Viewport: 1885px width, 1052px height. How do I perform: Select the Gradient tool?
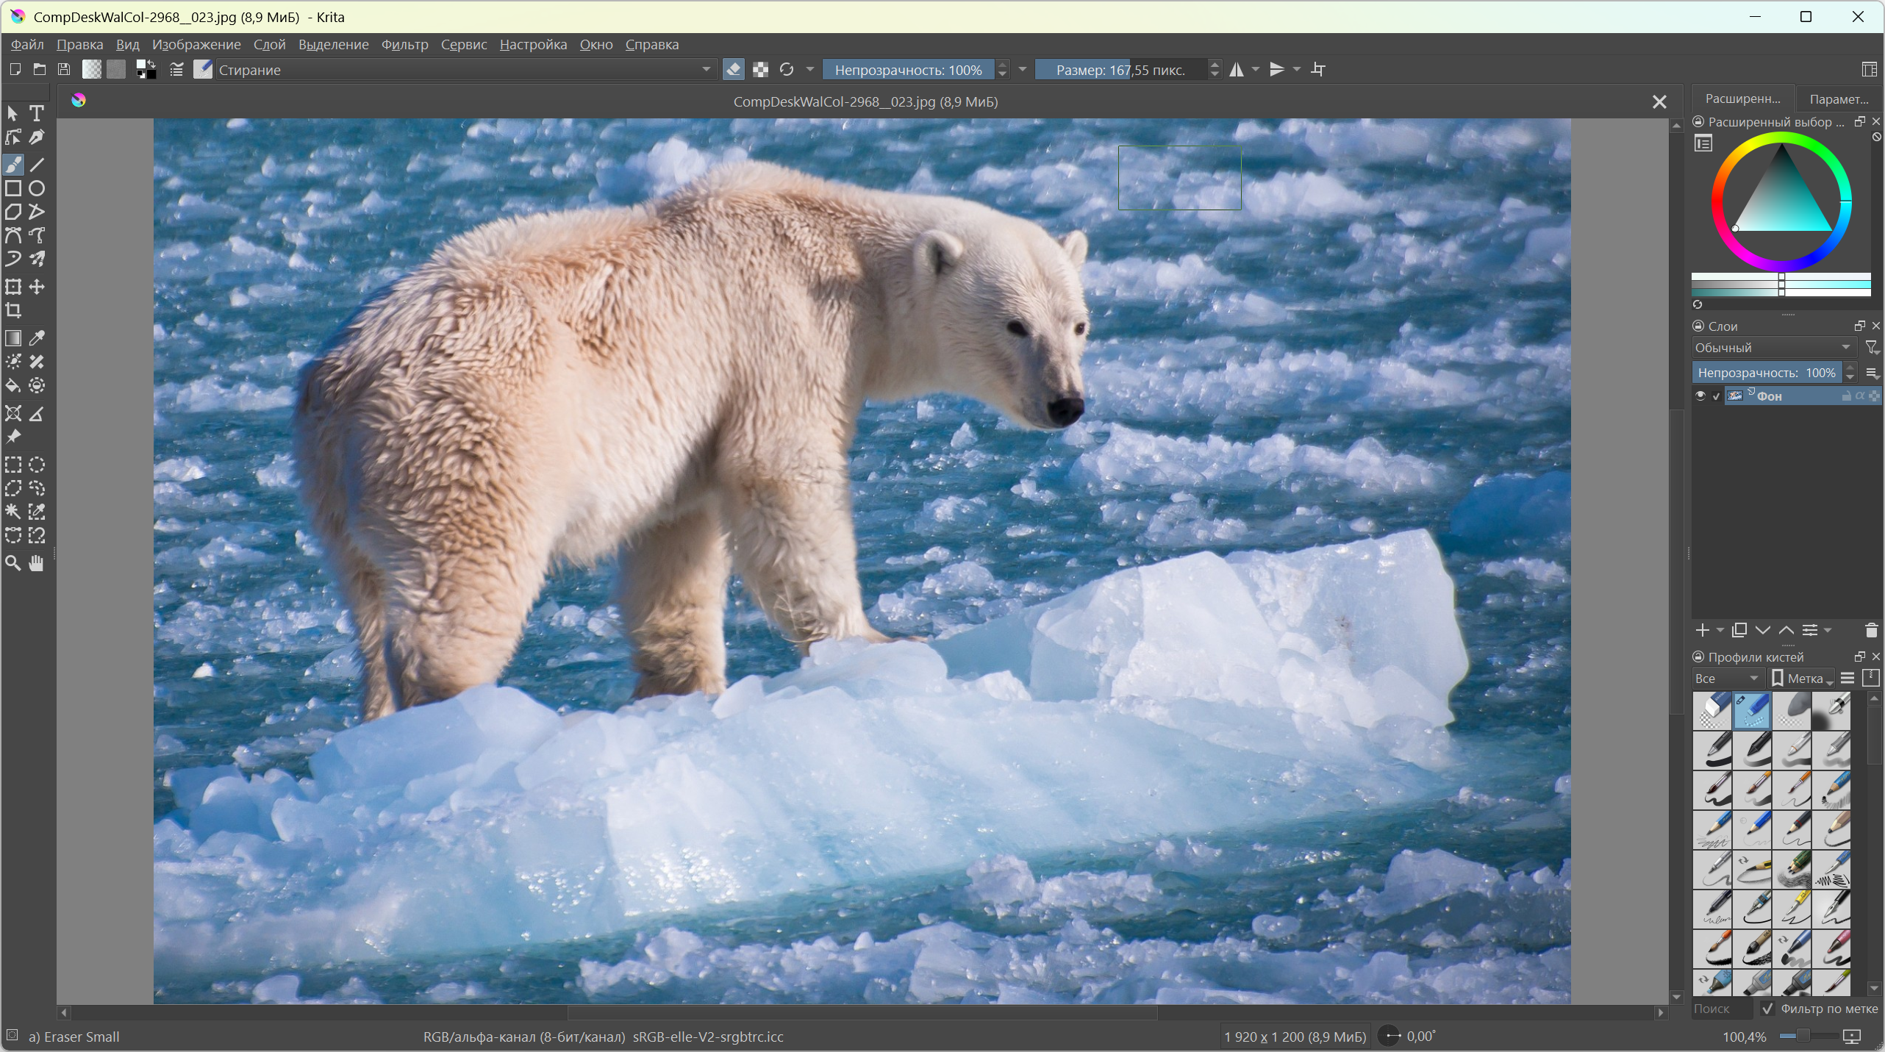click(13, 338)
